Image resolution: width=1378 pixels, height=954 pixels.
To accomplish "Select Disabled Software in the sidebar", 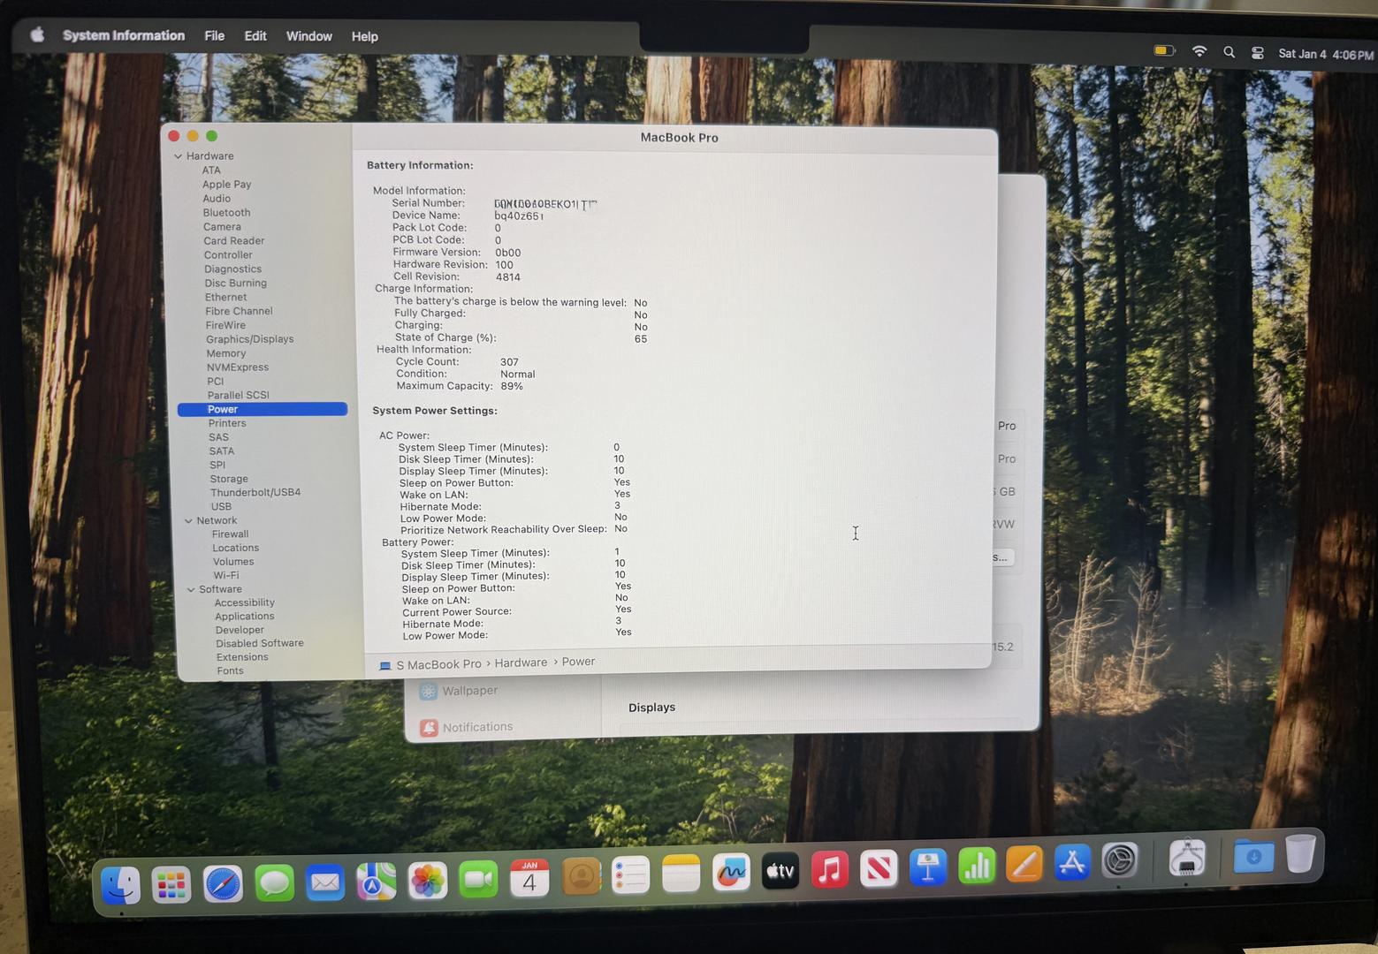I will (260, 644).
